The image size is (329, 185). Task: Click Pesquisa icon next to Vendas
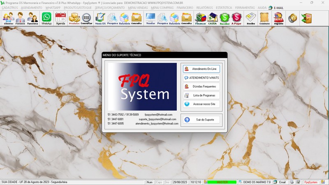[x=162, y=18]
